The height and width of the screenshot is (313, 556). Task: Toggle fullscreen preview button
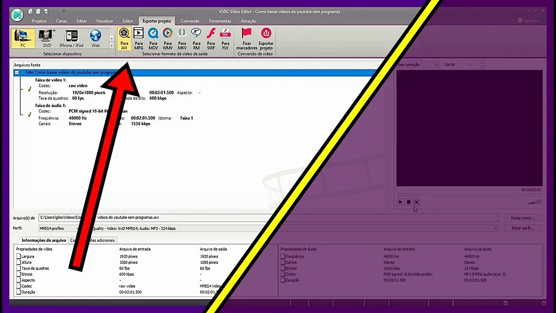[417, 202]
